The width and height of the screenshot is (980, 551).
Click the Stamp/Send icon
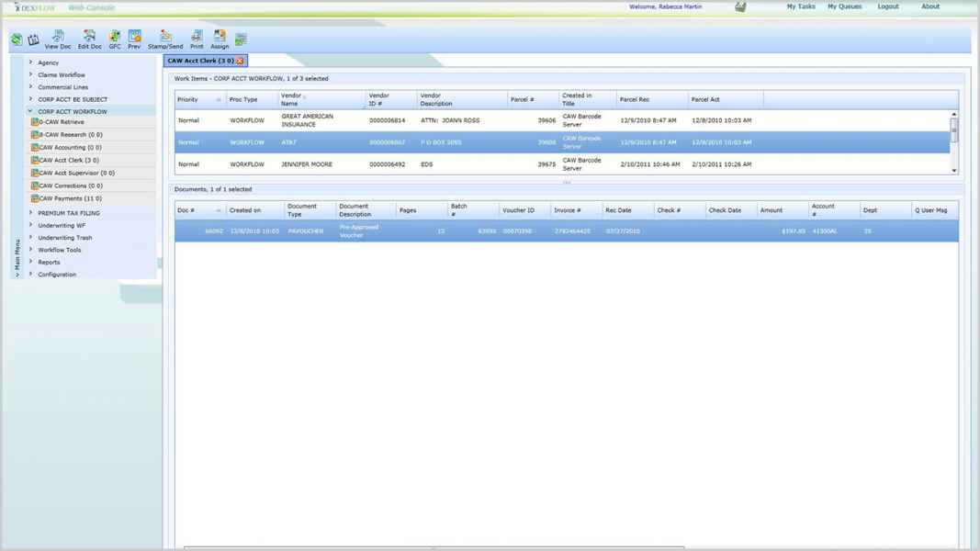click(165, 39)
